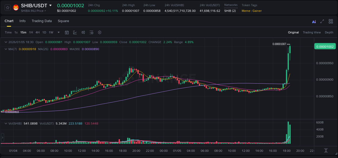Open the chart display settings icon
The width and height of the screenshot is (338, 158).
tap(91, 32)
